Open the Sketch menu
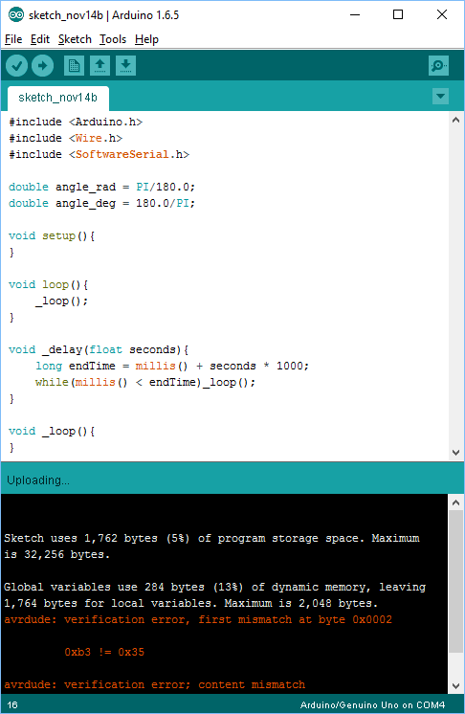465x714 pixels. pyautogui.click(x=75, y=39)
